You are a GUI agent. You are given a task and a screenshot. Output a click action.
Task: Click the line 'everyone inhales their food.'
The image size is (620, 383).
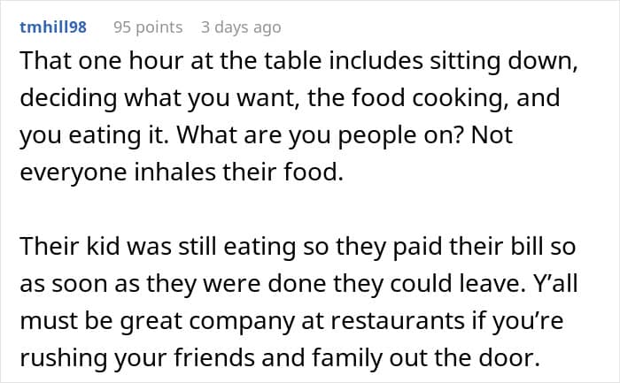pyautogui.click(x=182, y=172)
